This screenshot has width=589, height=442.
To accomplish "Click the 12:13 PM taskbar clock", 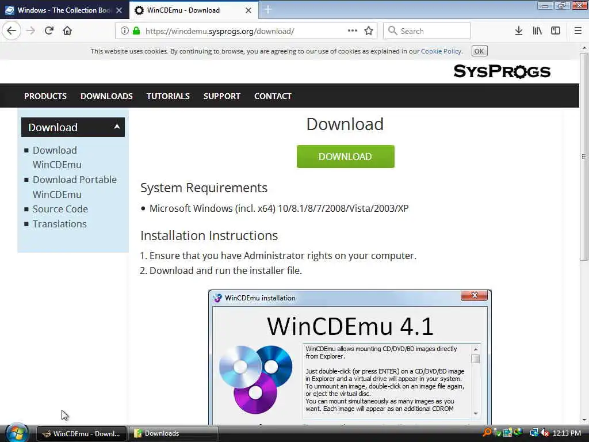I will coord(567,433).
